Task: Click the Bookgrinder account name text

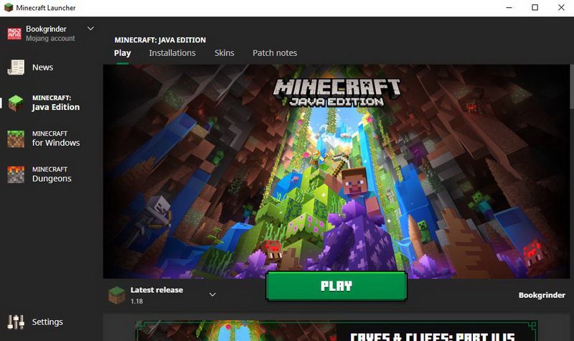Action: [x=46, y=29]
